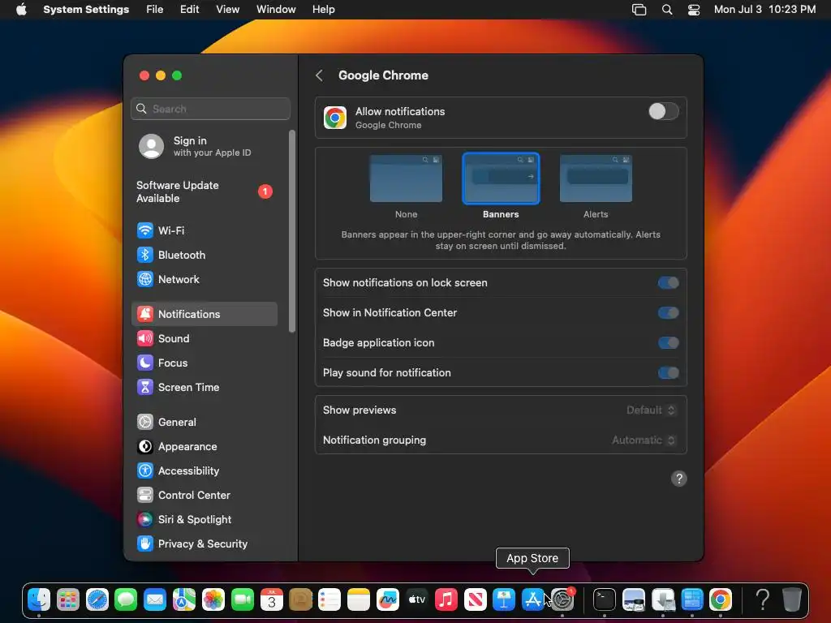The height and width of the screenshot is (623, 831).
Task: Open Trash from the Dock
Action: click(x=792, y=599)
